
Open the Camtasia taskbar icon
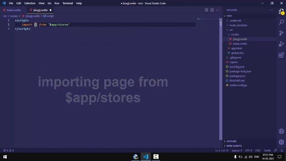point(156,157)
